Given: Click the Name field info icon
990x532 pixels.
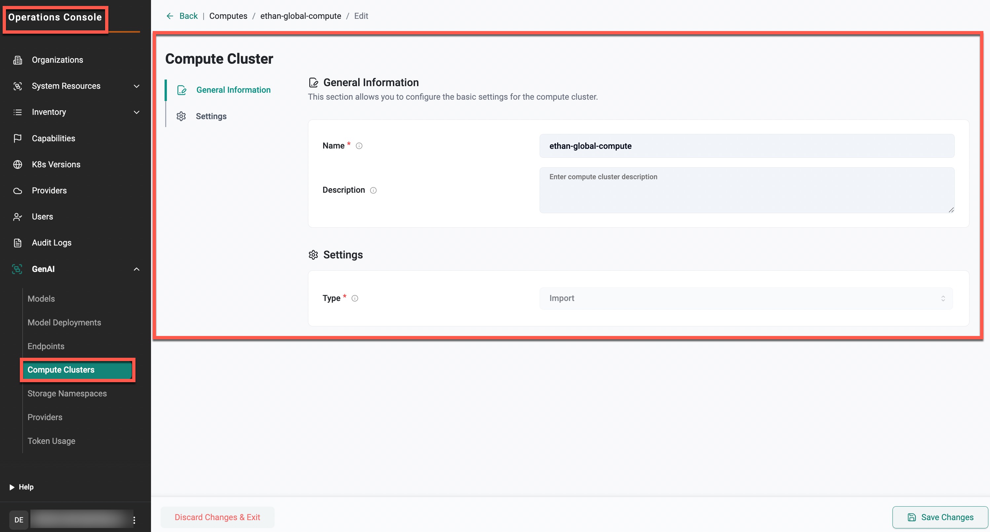Looking at the screenshot, I should 359,146.
